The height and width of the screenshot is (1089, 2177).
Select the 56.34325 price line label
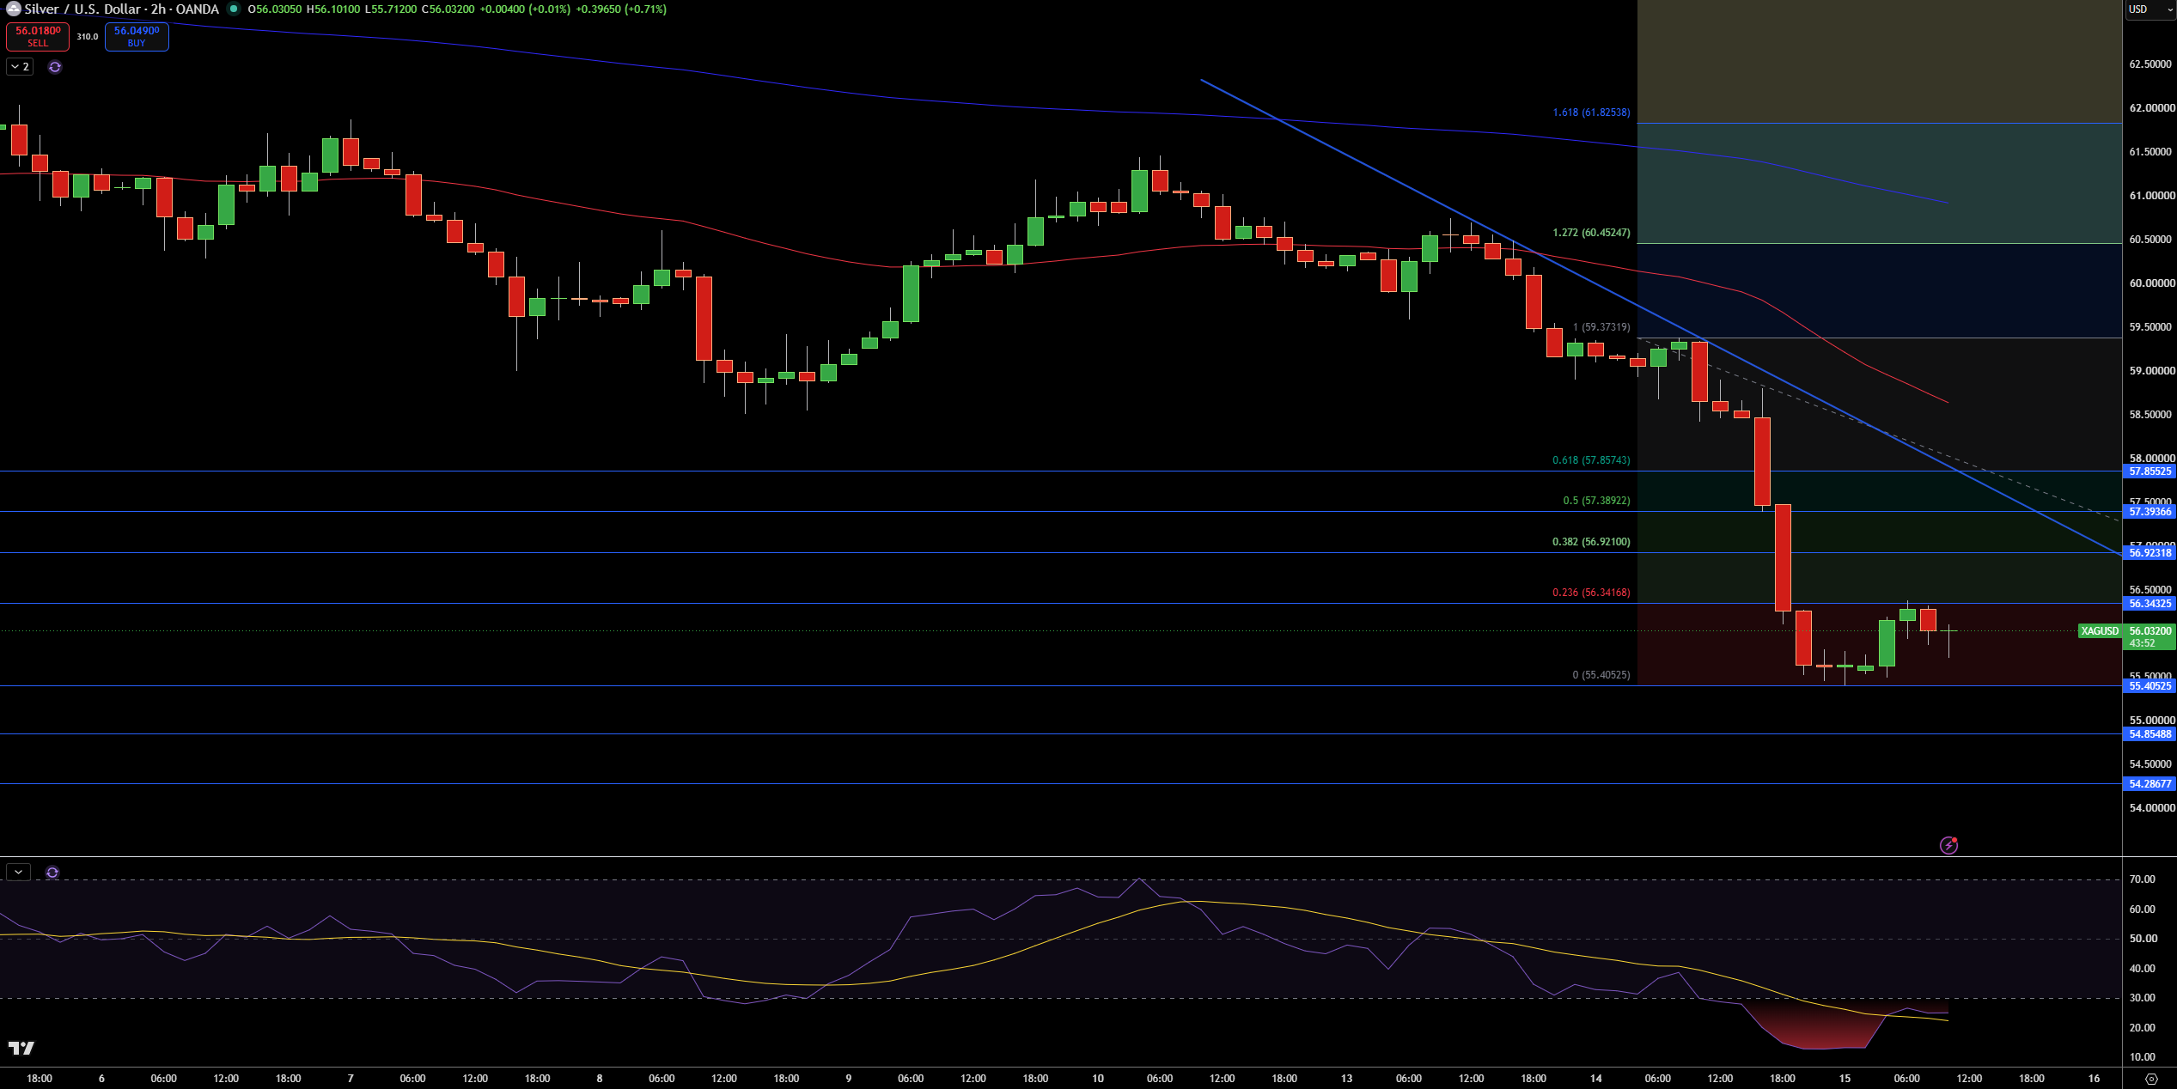(x=2150, y=604)
